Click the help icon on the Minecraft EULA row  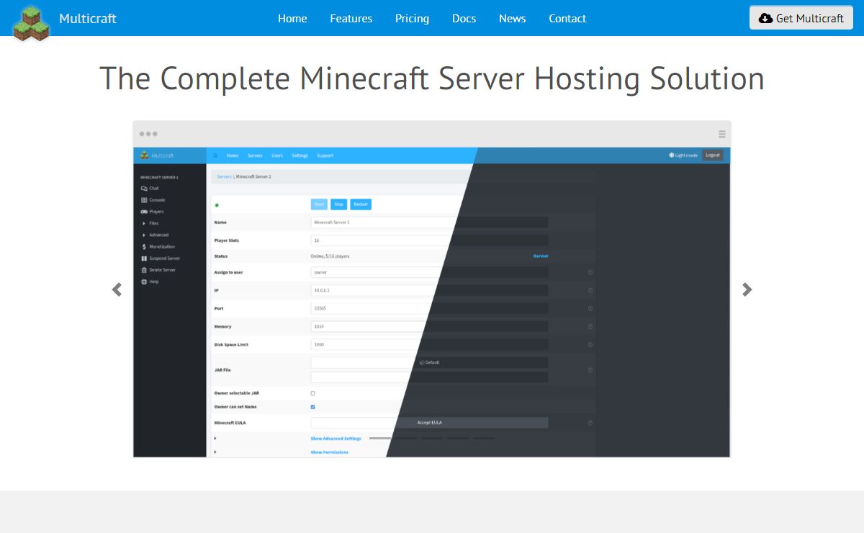pyautogui.click(x=590, y=423)
